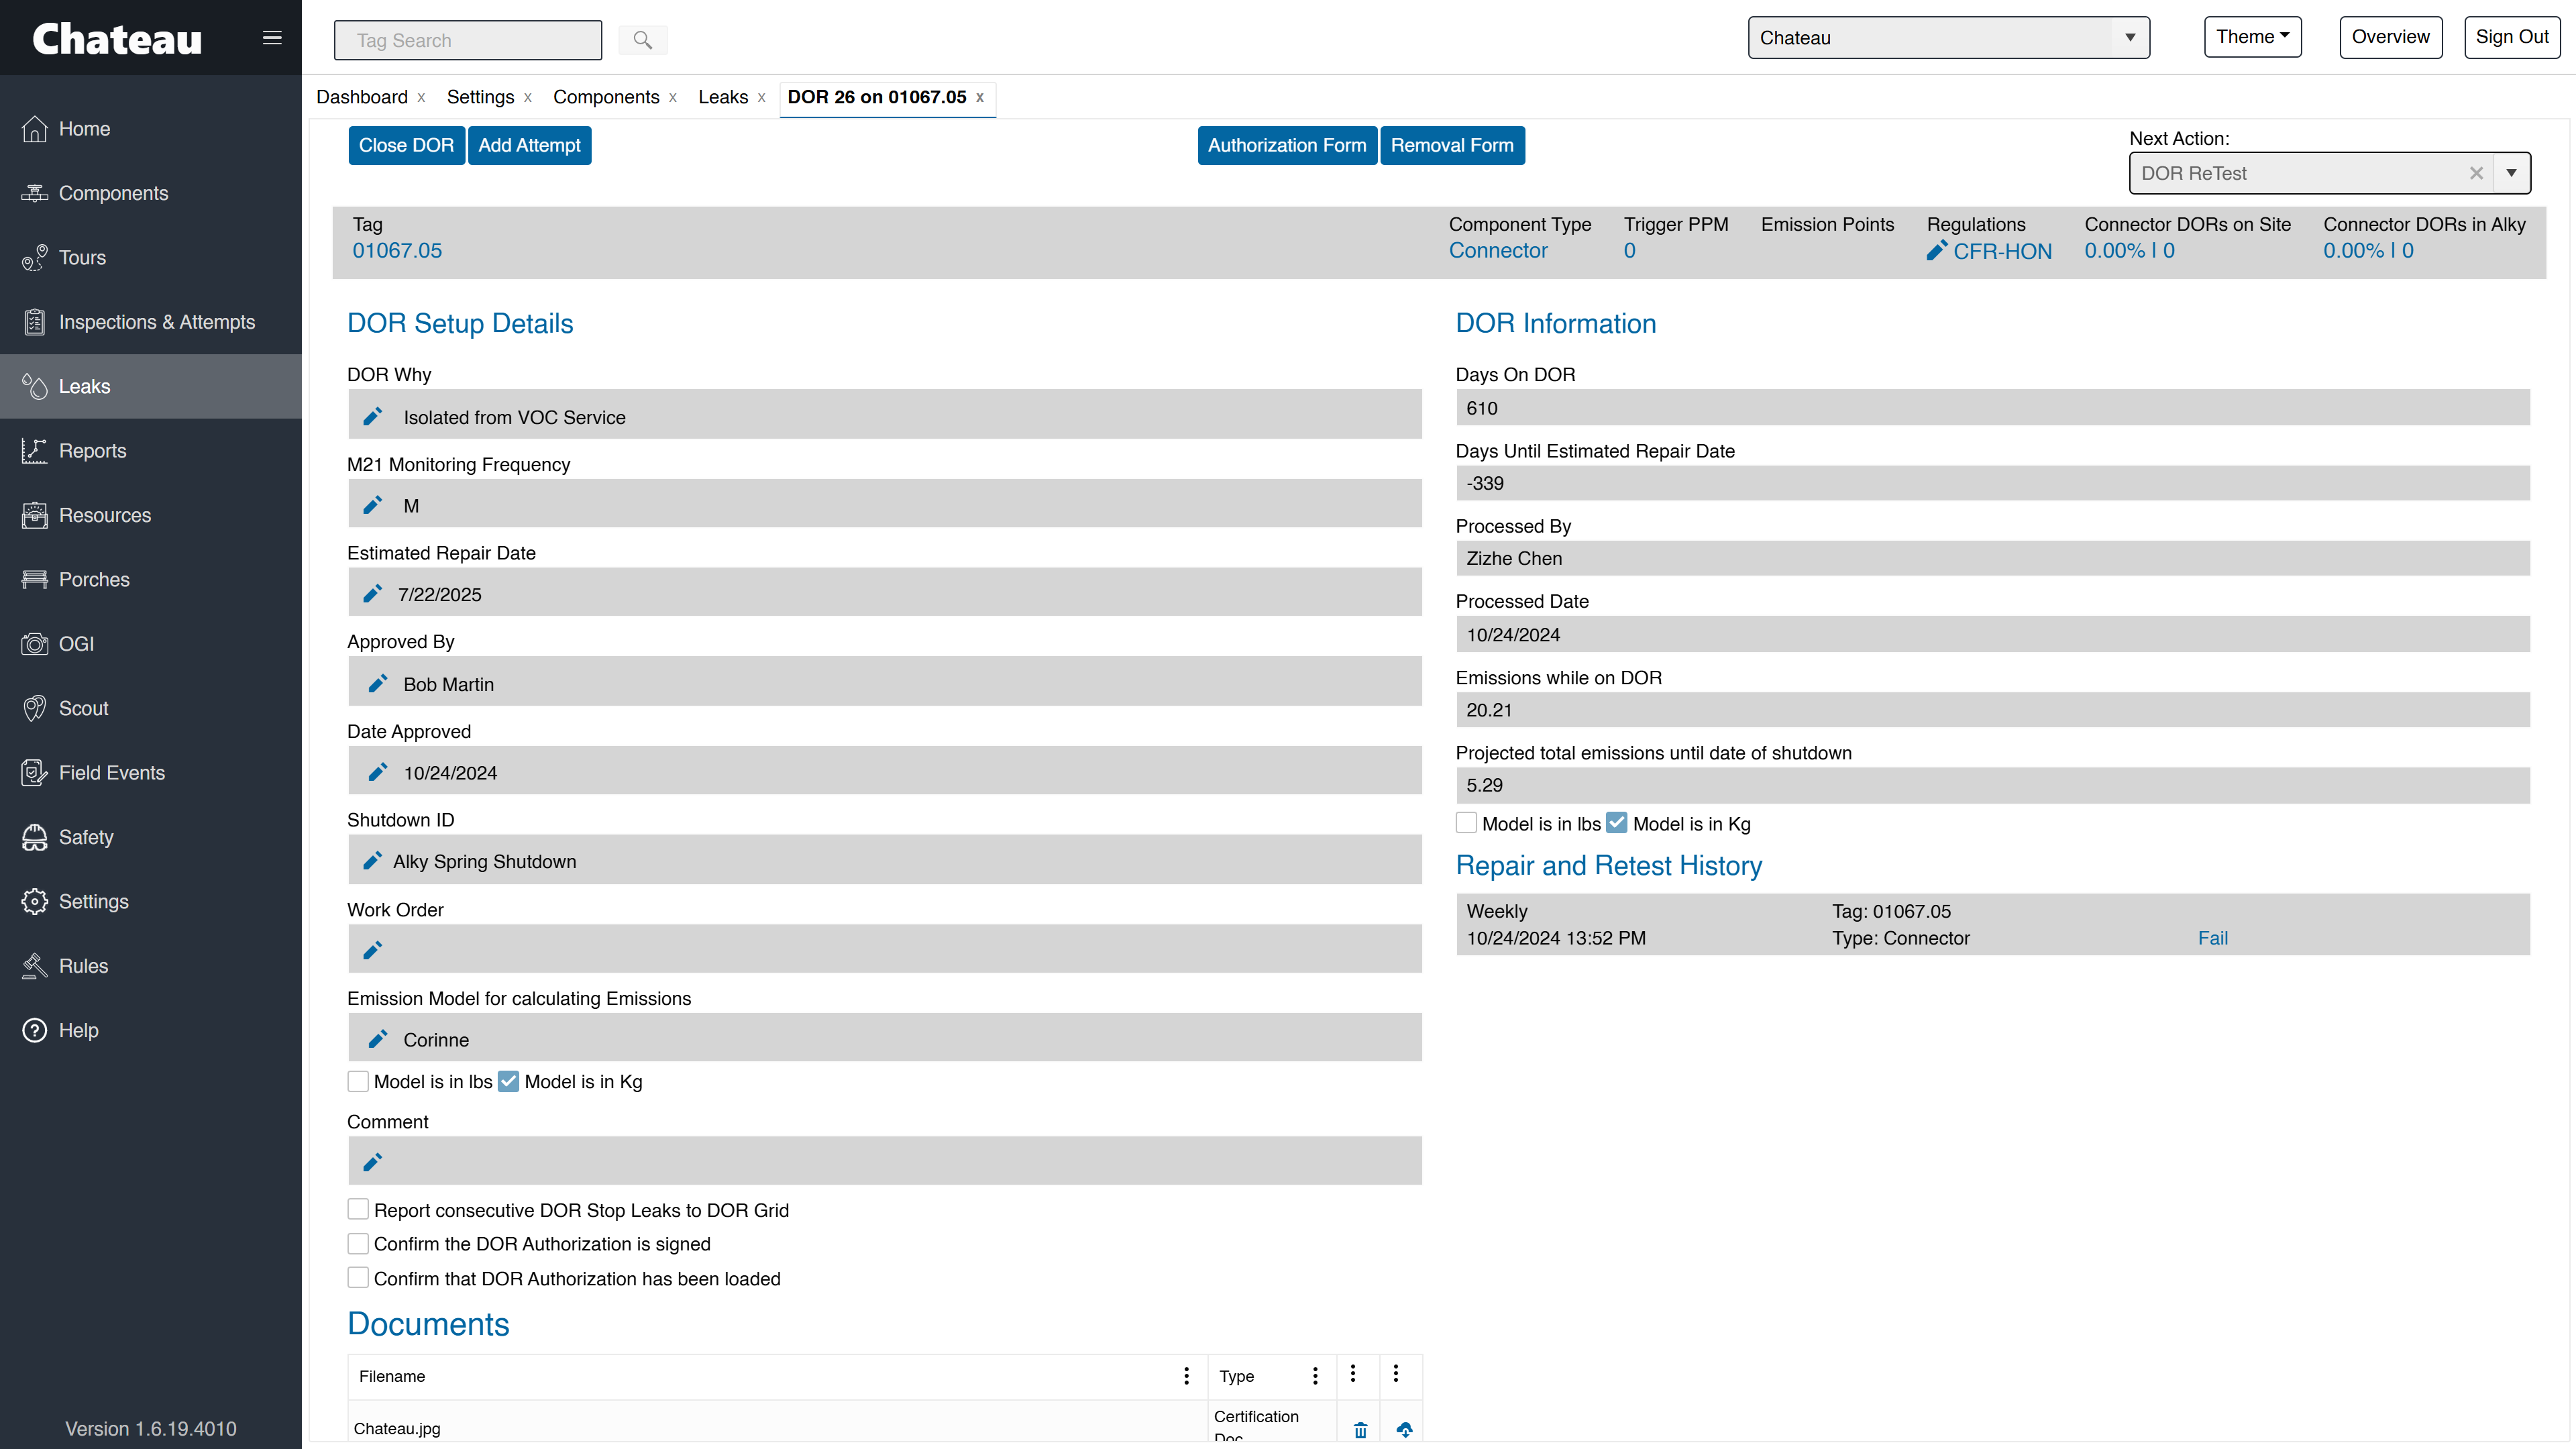Screen dimensions: 2576x1449
Task: Open OGI from the sidebar camera icon
Action: click(x=35, y=644)
